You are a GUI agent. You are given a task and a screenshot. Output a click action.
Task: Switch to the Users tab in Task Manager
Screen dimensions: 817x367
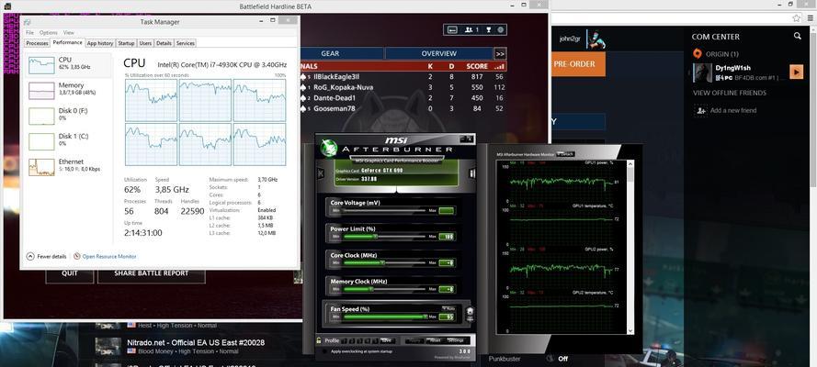pyautogui.click(x=145, y=43)
